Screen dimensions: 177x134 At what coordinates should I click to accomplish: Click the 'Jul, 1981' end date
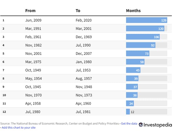coord(83,112)
